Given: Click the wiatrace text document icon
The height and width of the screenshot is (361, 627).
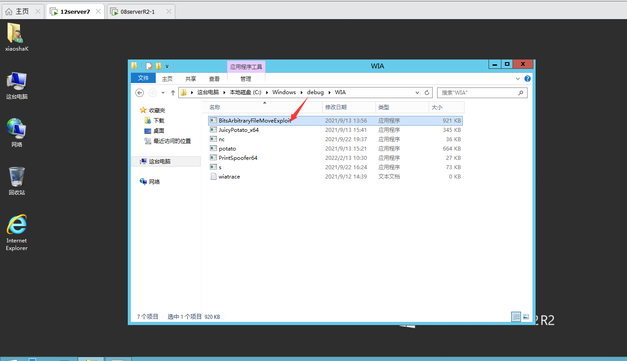Looking at the screenshot, I should (213, 176).
